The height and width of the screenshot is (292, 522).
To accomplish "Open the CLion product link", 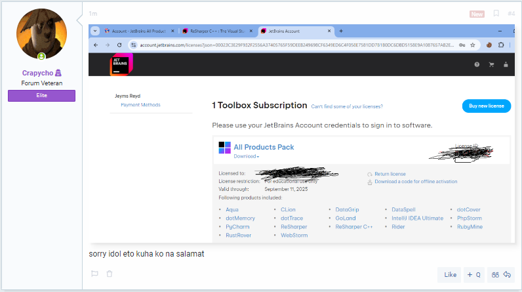I will (x=288, y=210).
